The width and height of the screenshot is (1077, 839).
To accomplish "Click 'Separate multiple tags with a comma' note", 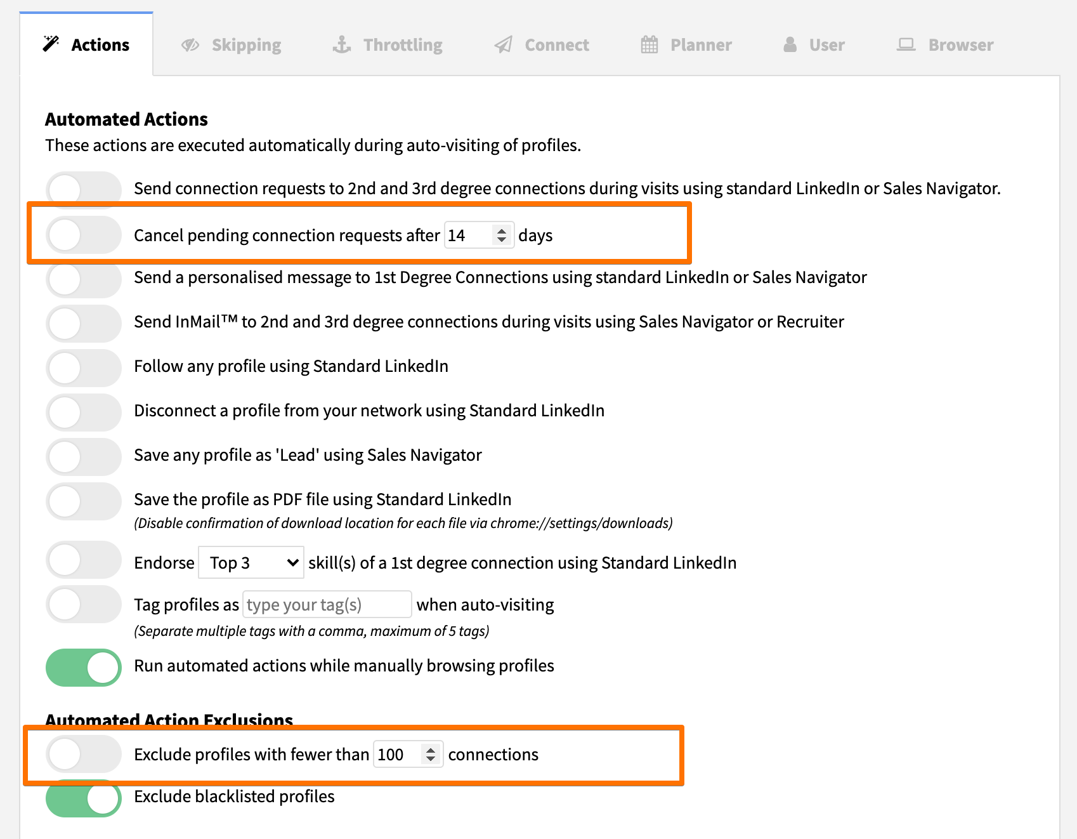I will tap(311, 631).
